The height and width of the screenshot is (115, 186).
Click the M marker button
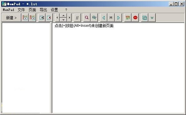tap(111, 18)
